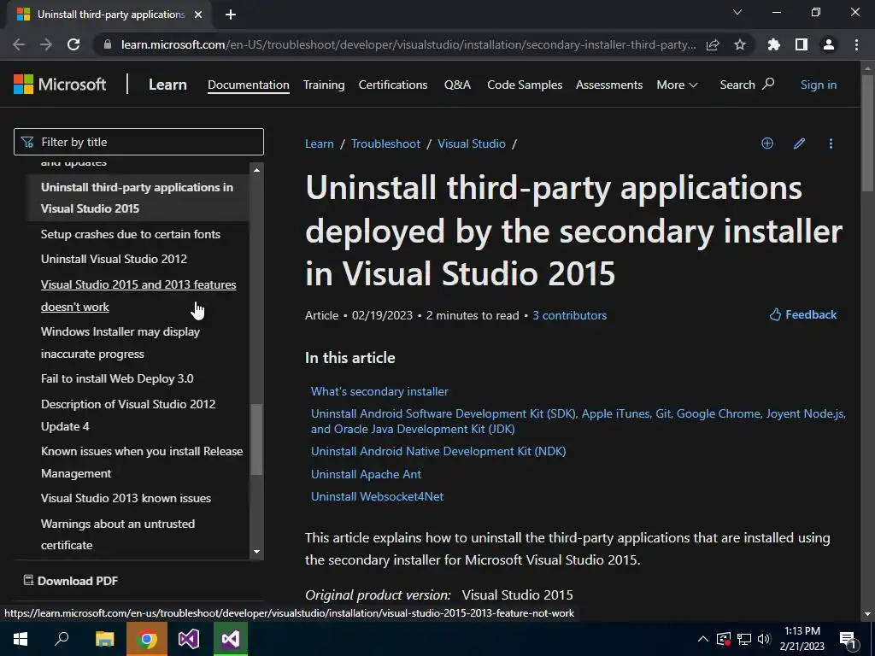
Task: Open the Q&A menu item
Action: click(458, 85)
